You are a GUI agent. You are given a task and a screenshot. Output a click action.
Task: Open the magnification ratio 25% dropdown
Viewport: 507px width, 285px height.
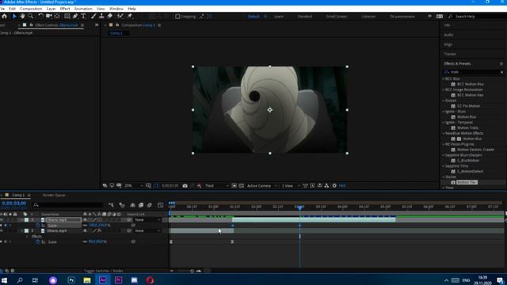coord(134,186)
